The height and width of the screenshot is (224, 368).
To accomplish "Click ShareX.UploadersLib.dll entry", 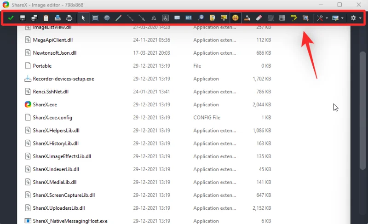I will [59, 208].
